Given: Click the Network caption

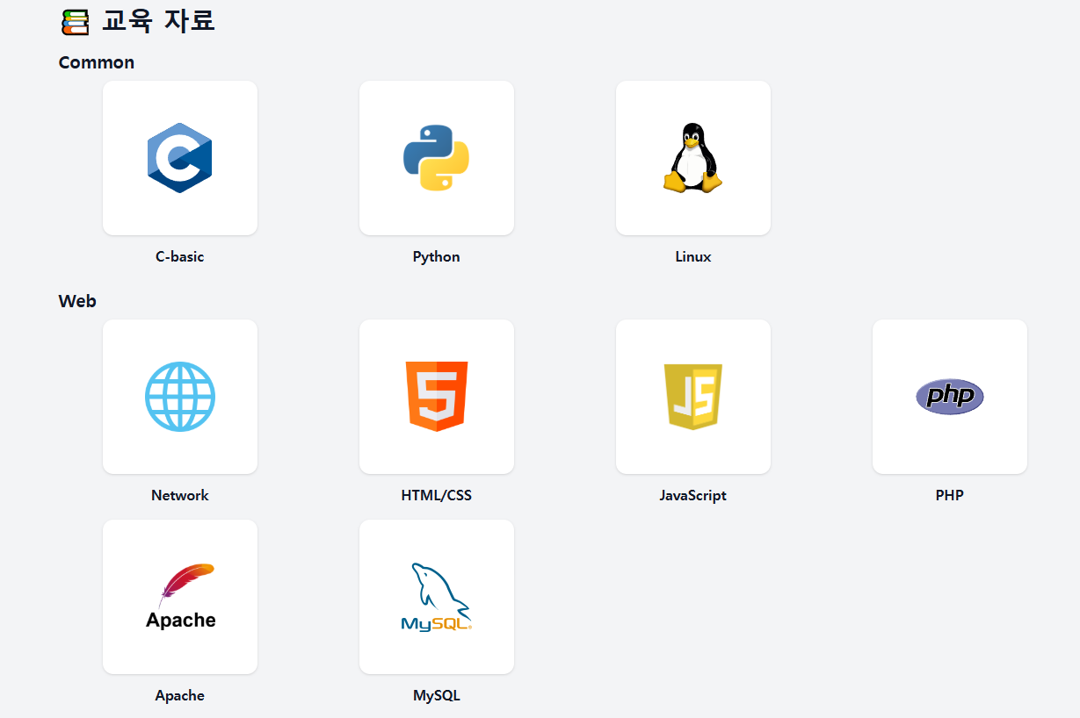Looking at the screenshot, I should [180, 496].
